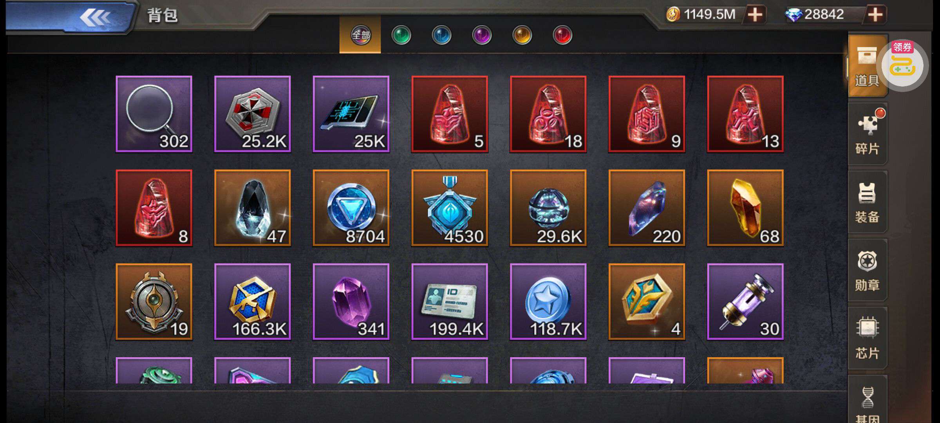Select the blue star coin item 118.7K
The height and width of the screenshot is (423, 940).
[548, 302]
